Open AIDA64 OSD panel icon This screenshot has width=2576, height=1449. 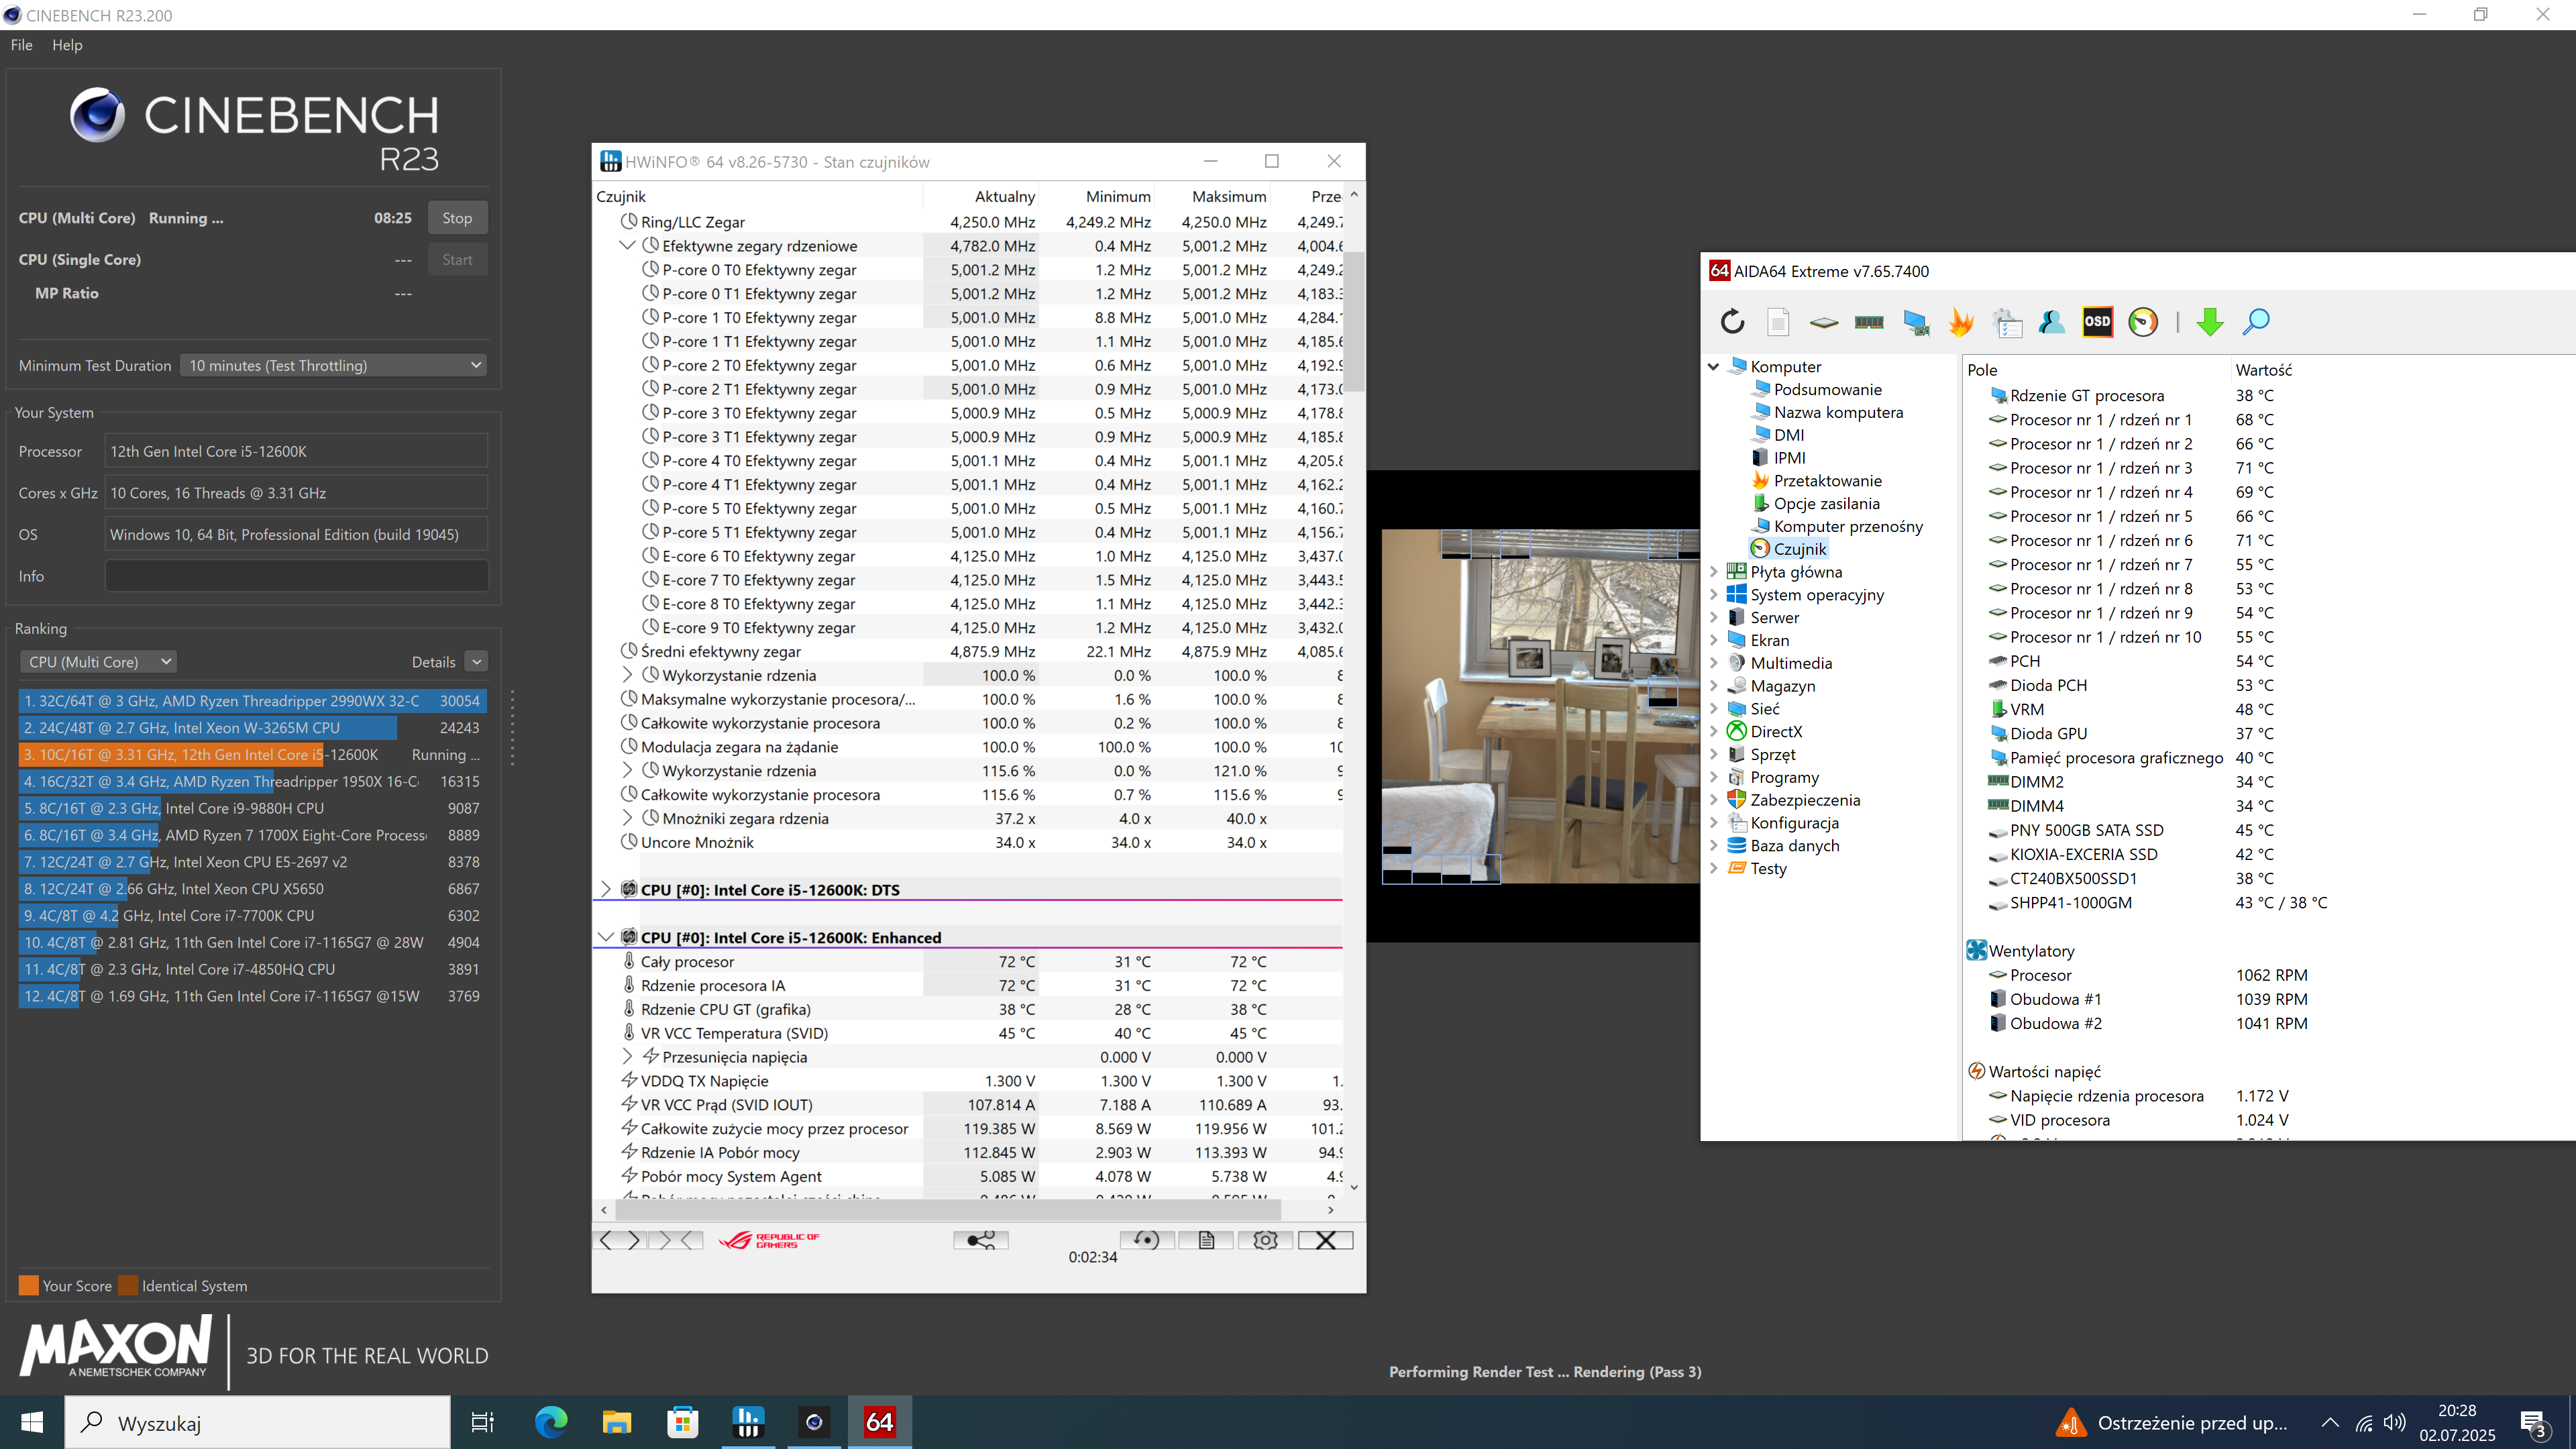(2097, 322)
